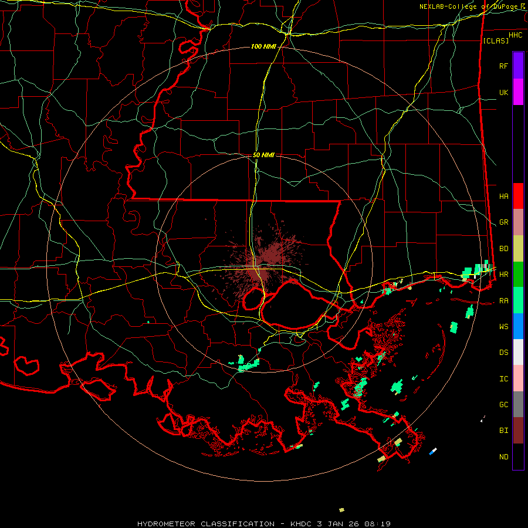Click the 3 JAN 26 date text

coord(338,524)
